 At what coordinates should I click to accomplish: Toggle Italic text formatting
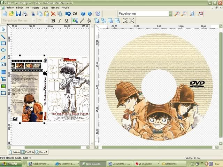pyautogui.click(x=59, y=21)
